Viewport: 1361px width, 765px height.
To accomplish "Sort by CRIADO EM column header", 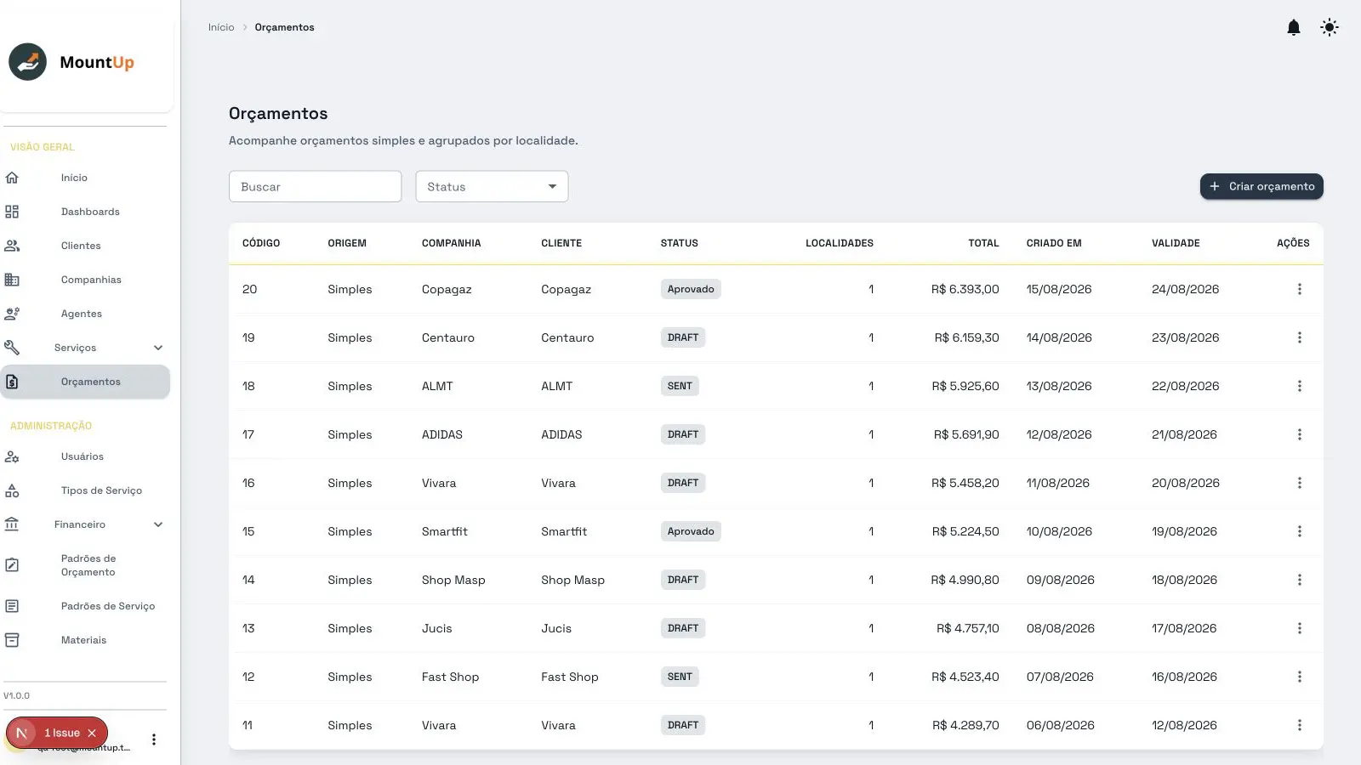I will (x=1054, y=243).
